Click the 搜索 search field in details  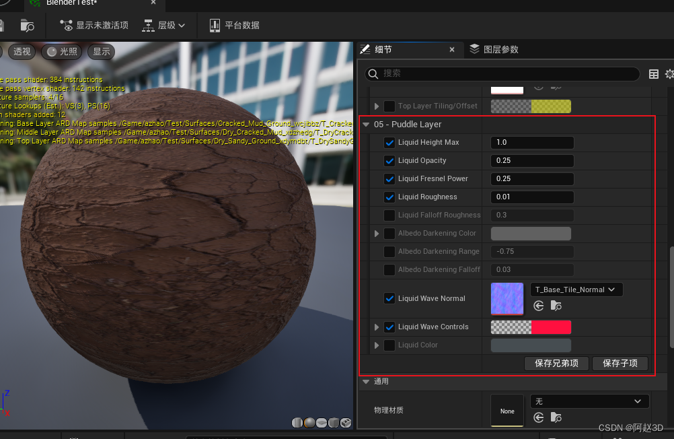click(502, 73)
